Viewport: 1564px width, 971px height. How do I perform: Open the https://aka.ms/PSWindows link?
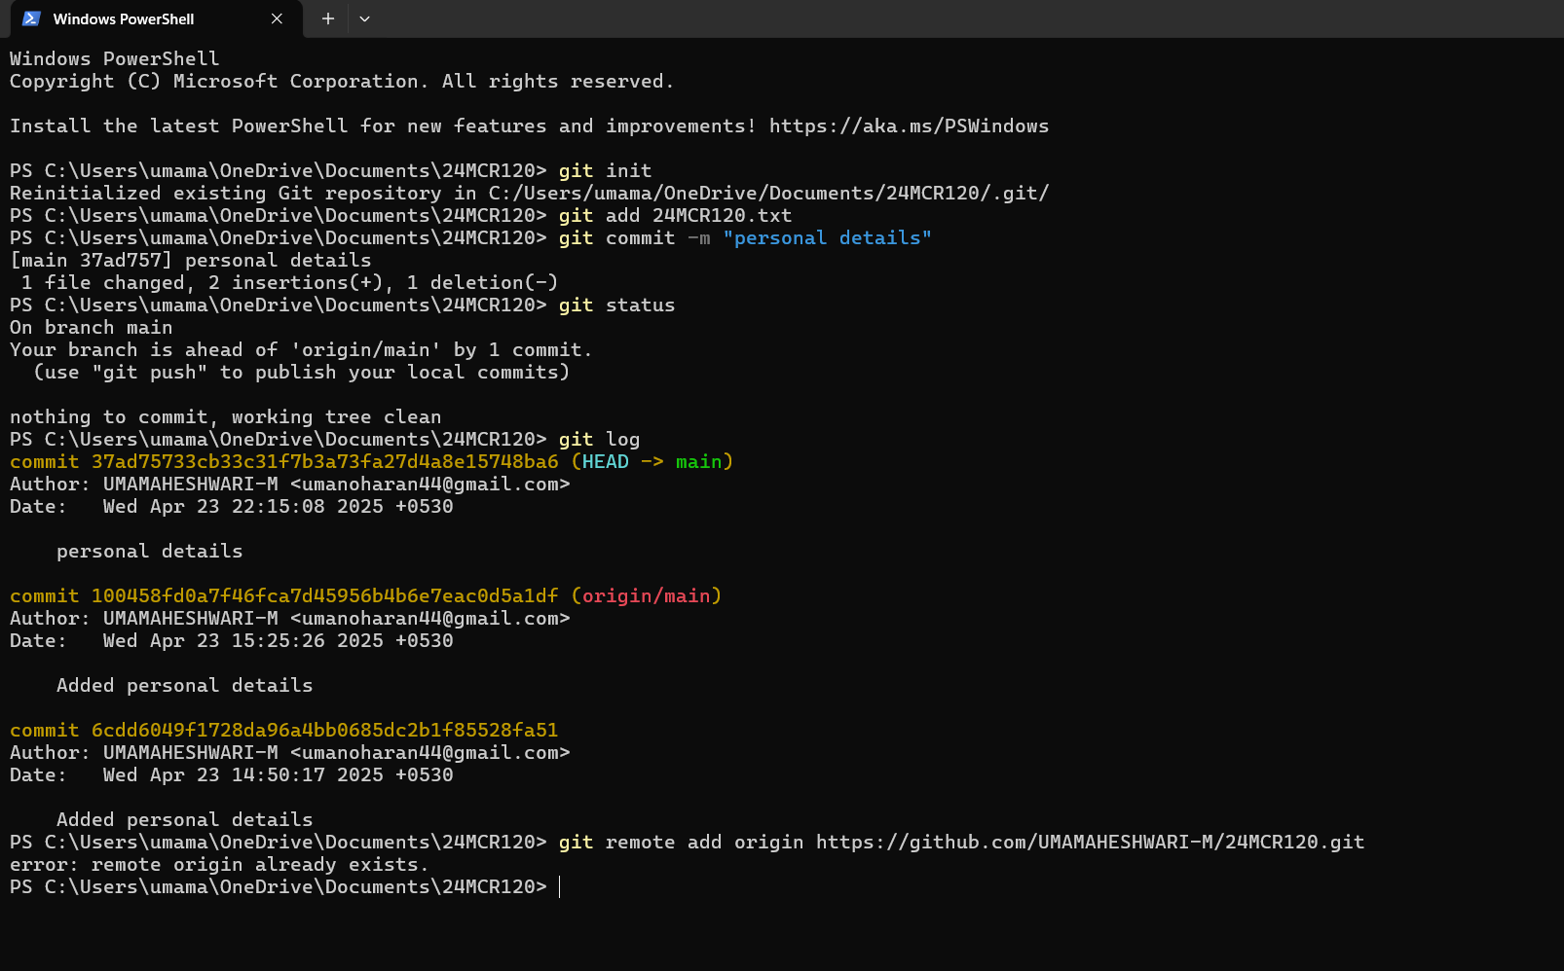pos(909,126)
